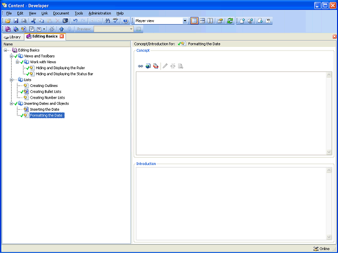Image resolution: width=338 pixels, height=253 pixels.
Task: Click the blue Help question mark icon
Action: click(x=126, y=21)
